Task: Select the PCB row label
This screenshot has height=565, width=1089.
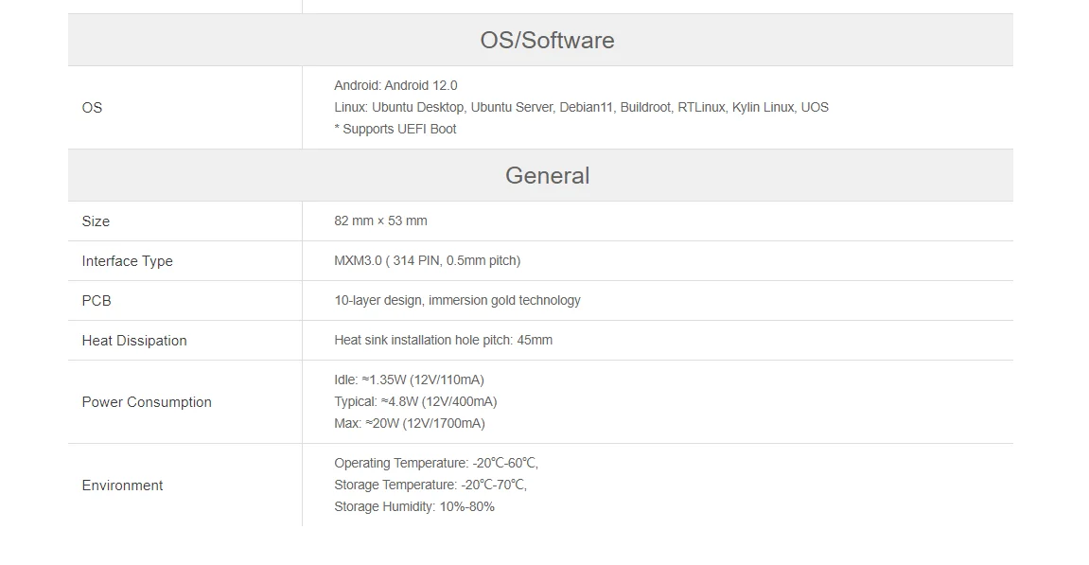Action: coord(97,301)
